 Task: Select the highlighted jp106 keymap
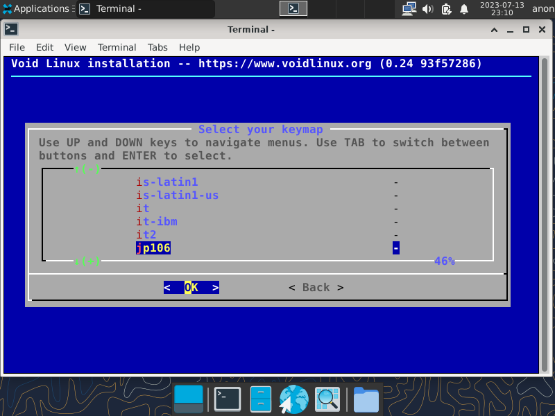(x=153, y=248)
